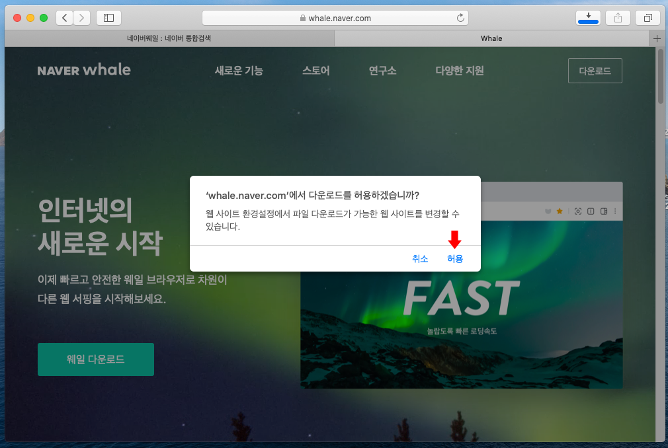This screenshot has height=448, width=668.
Task: Close the Safari window with red button
Action: 17,18
